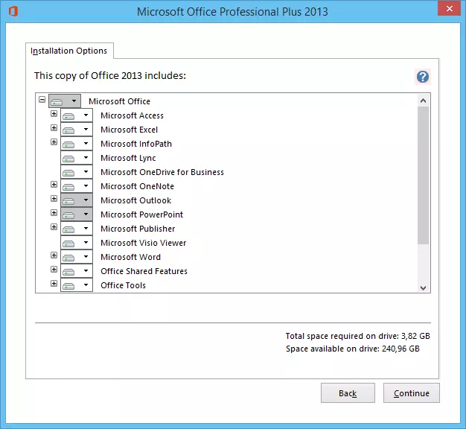Select the Microsoft PowerPoint label
The width and height of the screenshot is (466, 429).
coord(141,214)
